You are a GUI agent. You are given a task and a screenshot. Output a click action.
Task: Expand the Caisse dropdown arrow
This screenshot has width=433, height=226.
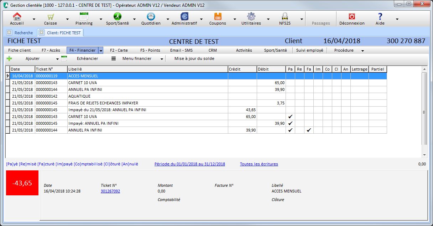pos(67,19)
